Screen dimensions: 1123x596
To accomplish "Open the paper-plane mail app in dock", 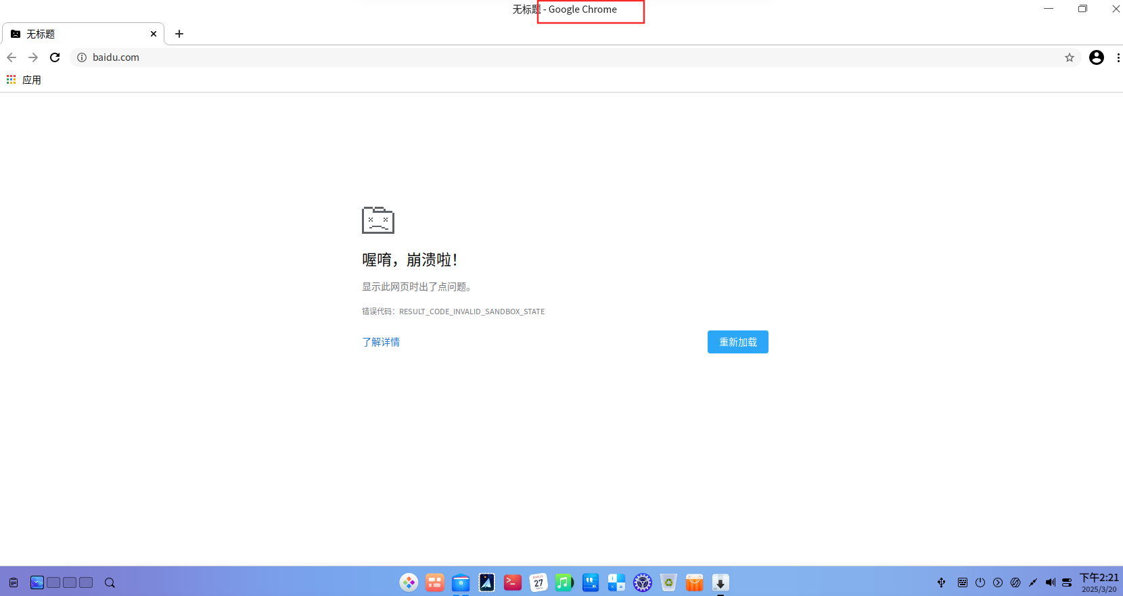I will click(486, 582).
